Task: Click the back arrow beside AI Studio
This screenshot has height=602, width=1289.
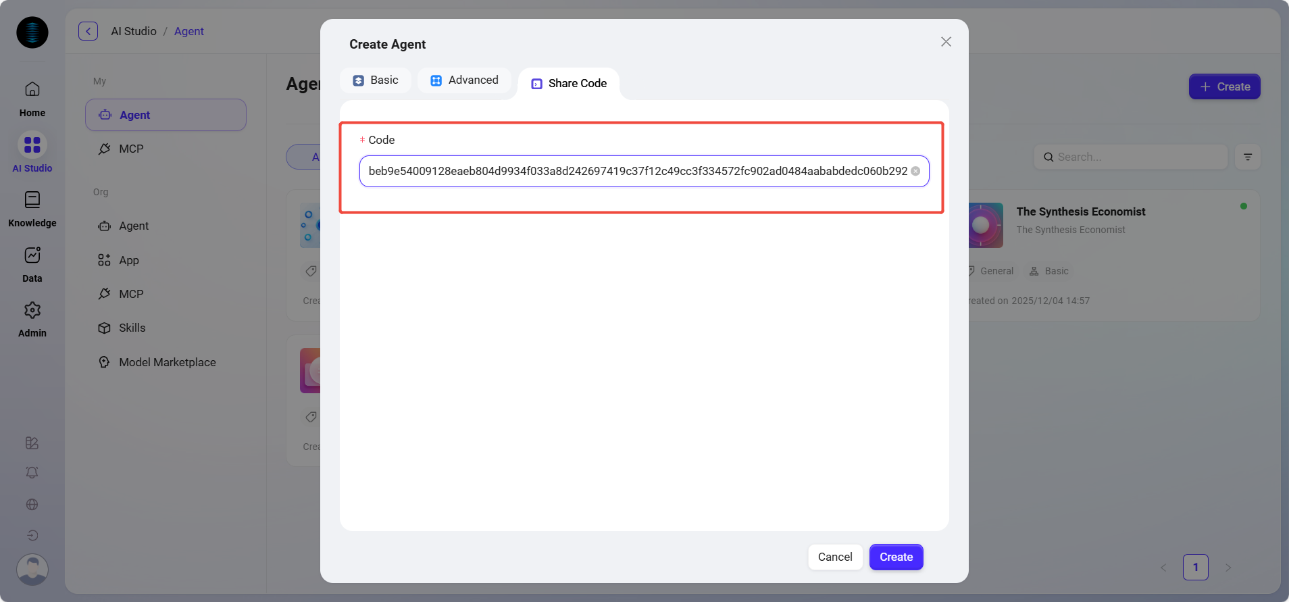Action: [x=89, y=31]
